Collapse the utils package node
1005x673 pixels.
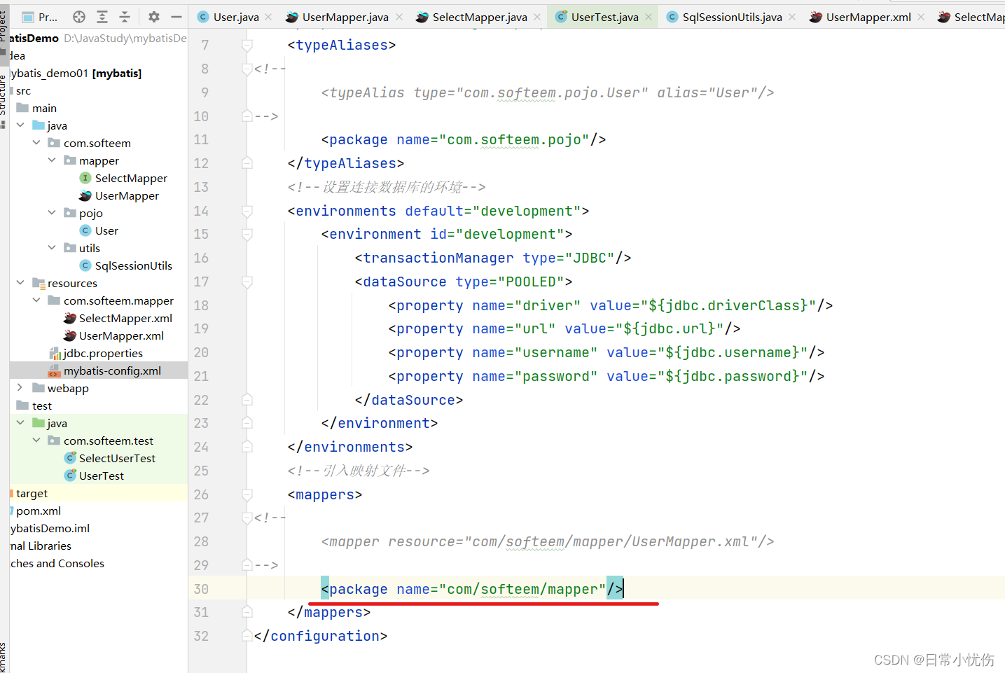[x=52, y=247]
